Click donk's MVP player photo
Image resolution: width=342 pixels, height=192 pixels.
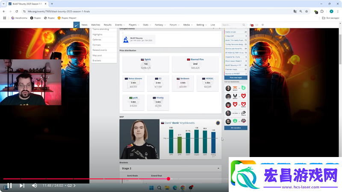[x=139, y=139]
